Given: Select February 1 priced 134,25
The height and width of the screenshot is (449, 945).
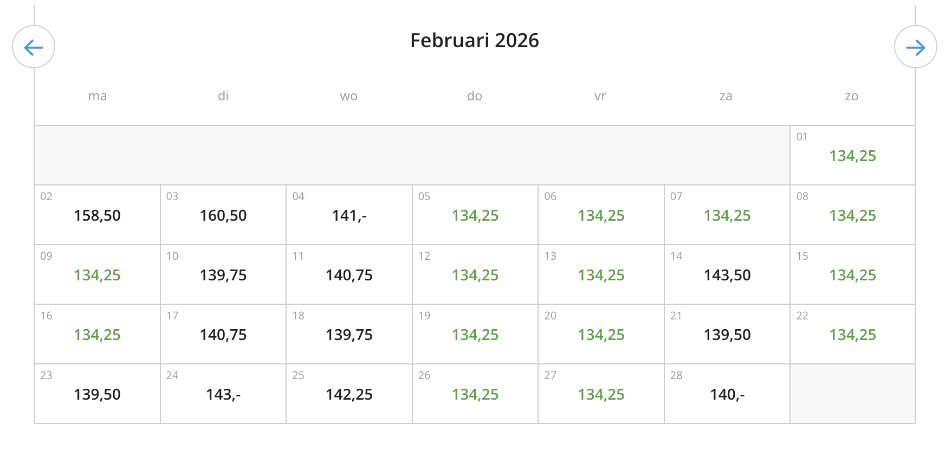Looking at the screenshot, I should click(852, 156).
